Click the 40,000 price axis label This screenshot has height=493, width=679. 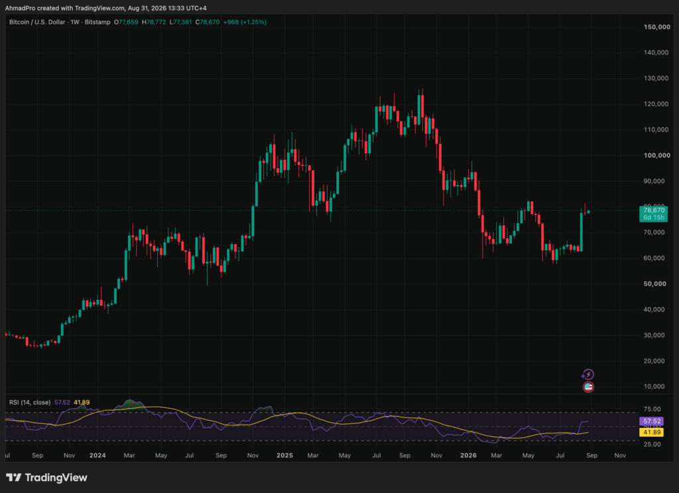[654, 310]
